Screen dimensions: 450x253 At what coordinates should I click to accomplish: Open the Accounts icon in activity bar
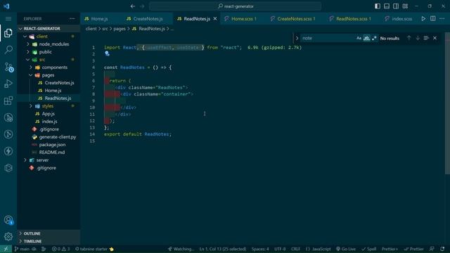click(x=8, y=220)
